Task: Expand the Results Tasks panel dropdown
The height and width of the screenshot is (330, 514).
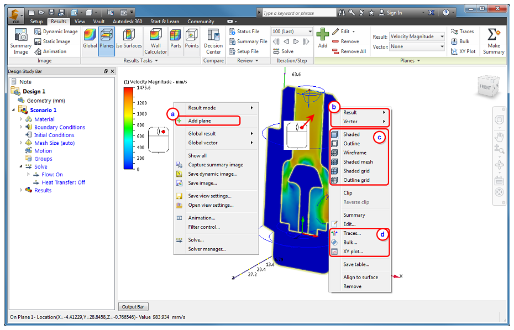Action: pos(141,61)
